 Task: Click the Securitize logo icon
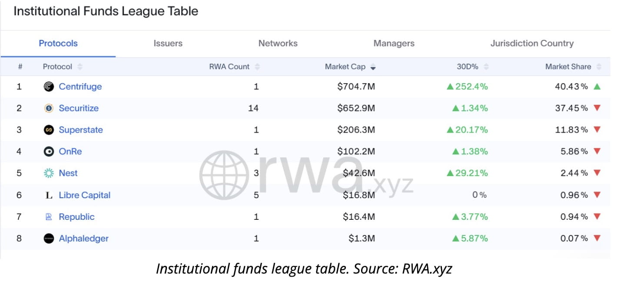[x=49, y=108]
